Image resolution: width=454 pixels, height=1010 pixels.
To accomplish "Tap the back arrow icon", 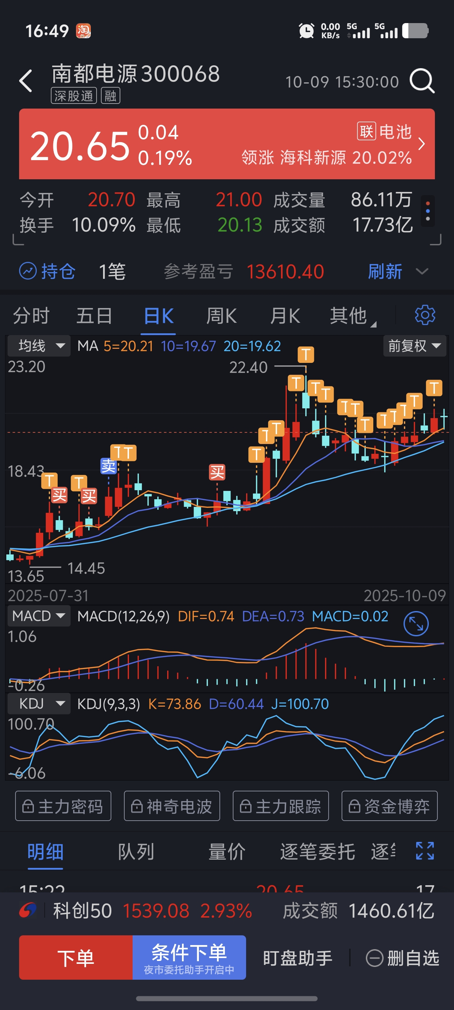I will tap(26, 81).
